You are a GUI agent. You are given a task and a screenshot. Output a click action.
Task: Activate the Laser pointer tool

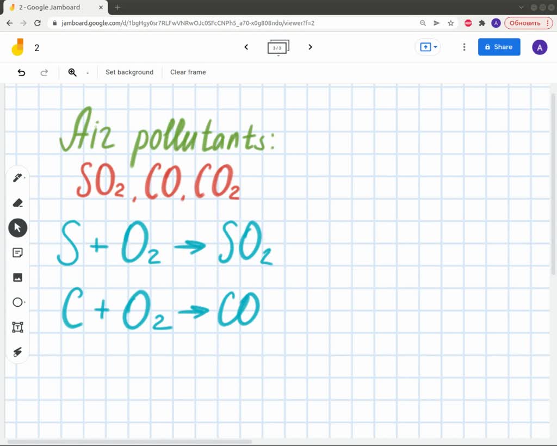click(x=18, y=352)
